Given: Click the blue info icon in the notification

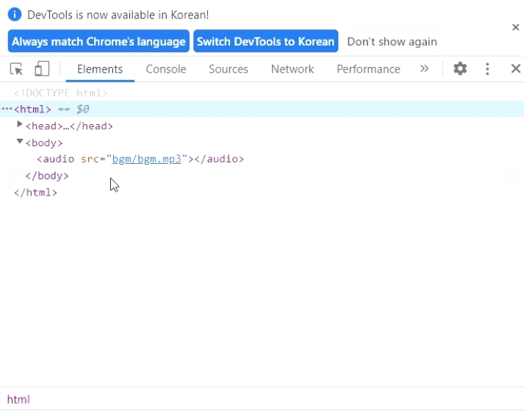Looking at the screenshot, I should (15, 15).
